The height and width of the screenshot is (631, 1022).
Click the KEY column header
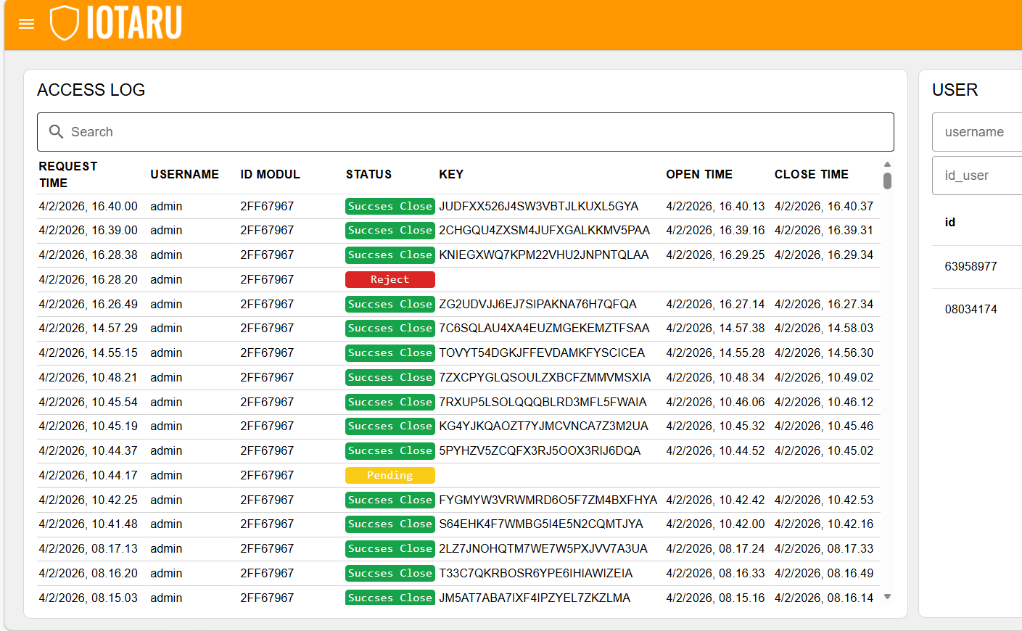tap(451, 174)
